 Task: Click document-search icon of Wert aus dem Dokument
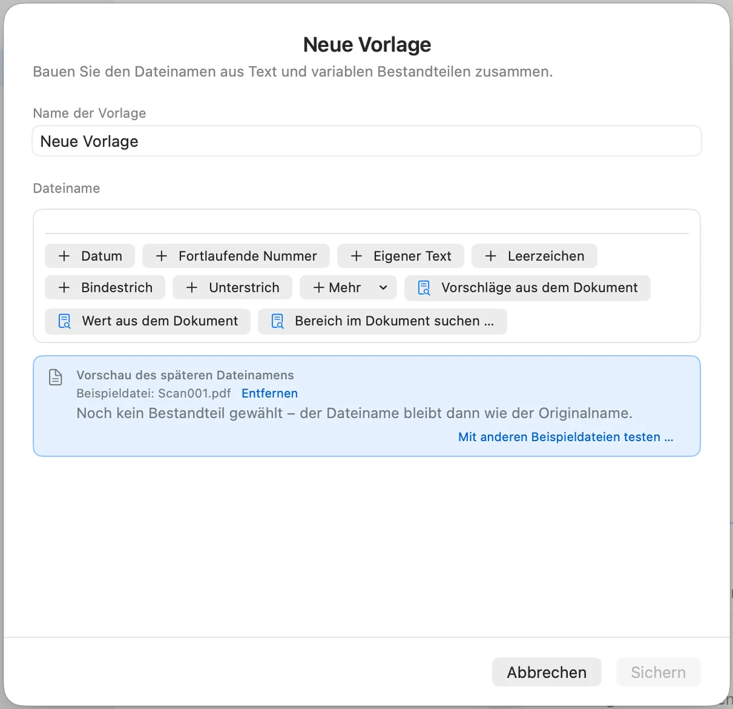pos(65,321)
